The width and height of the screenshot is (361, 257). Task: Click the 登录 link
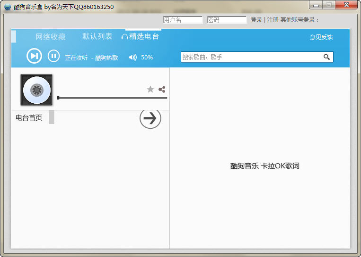click(256, 20)
